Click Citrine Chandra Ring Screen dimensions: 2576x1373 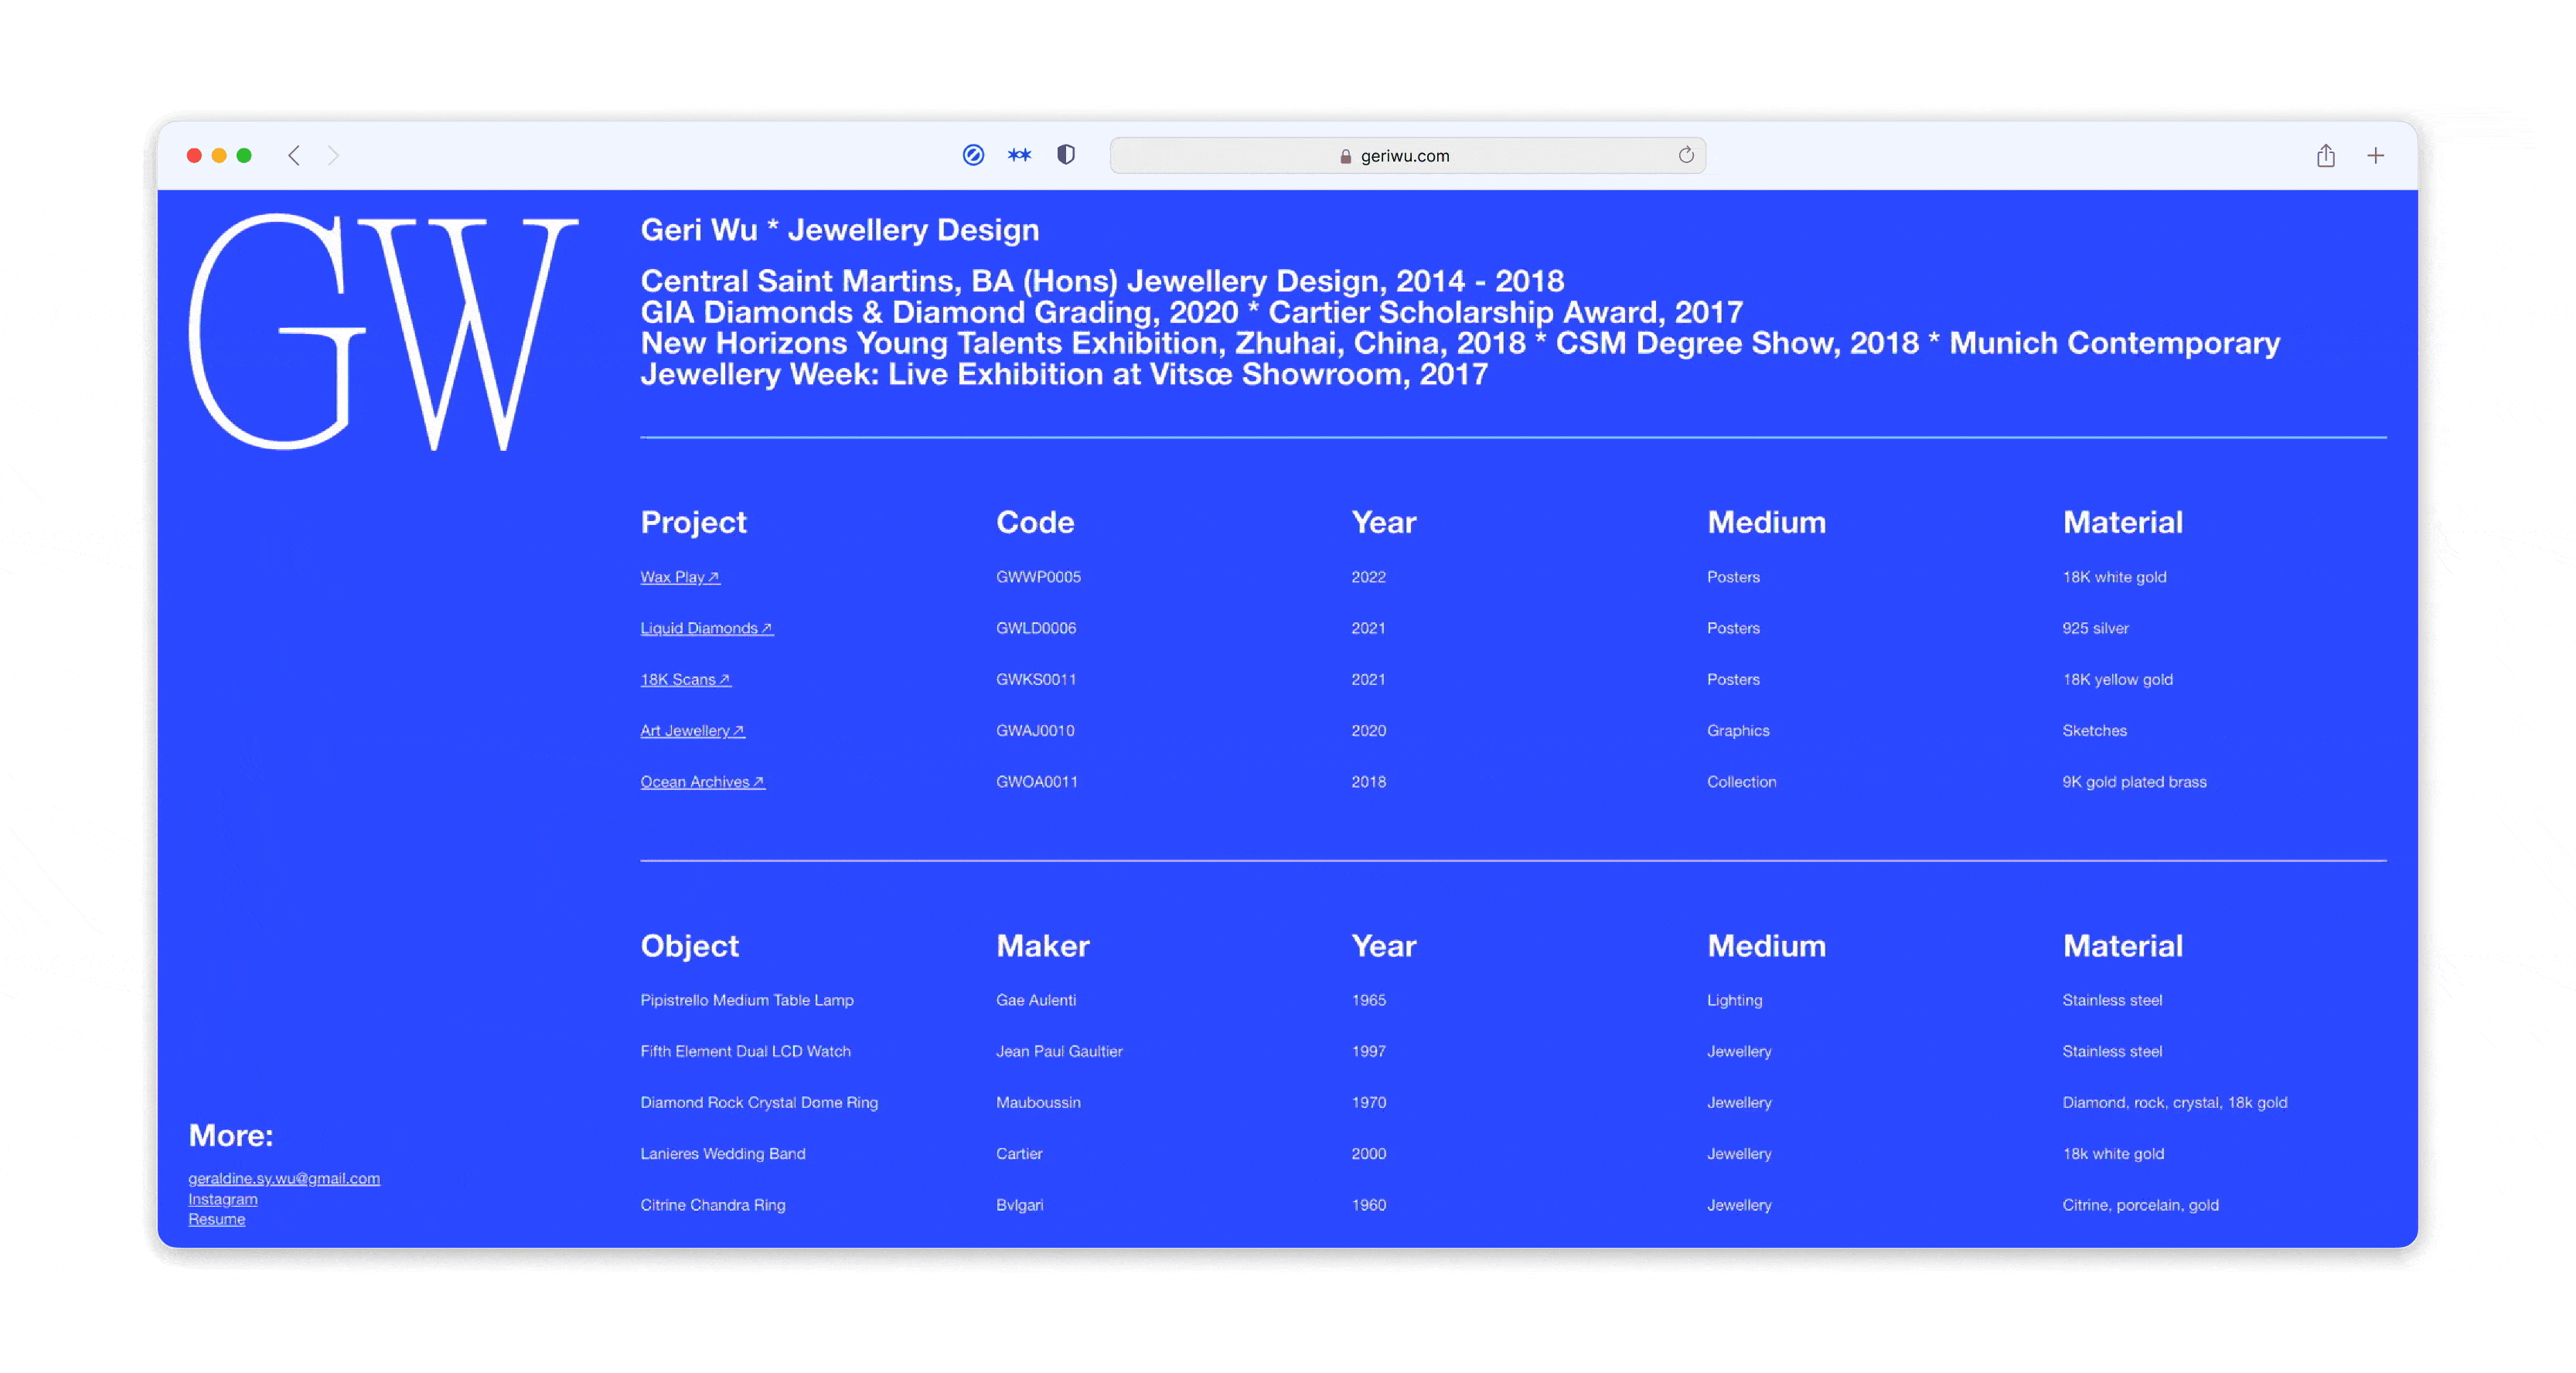click(x=713, y=1205)
